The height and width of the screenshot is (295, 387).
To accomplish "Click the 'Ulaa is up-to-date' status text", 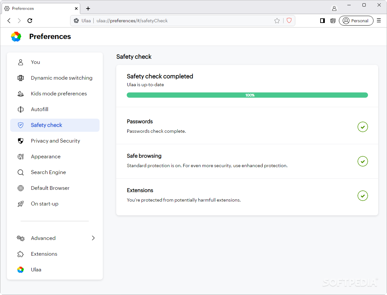I will click(145, 85).
